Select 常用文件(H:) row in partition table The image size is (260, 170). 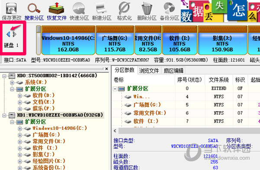186,113
